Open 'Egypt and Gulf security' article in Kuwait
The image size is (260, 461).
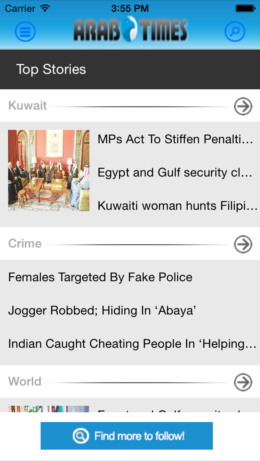[x=175, y=172]
